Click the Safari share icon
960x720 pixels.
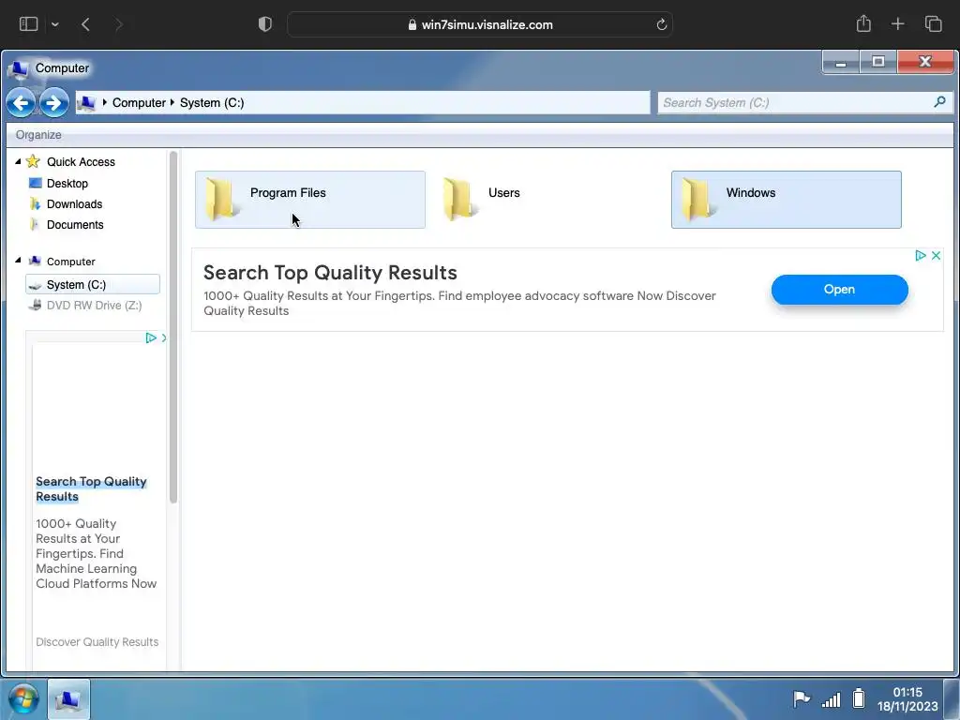pos(863,23)
